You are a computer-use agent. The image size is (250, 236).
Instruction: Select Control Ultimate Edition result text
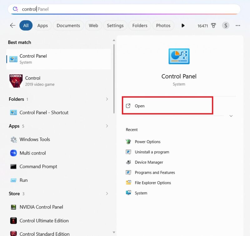click(44, 221)
